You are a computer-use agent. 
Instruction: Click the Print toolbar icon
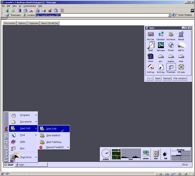[x=44, y=11]
